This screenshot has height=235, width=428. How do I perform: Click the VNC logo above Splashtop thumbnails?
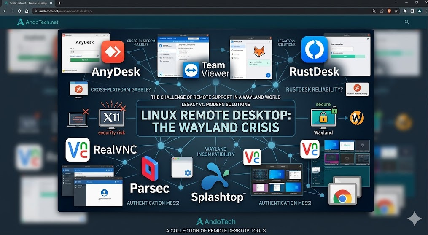pyautogui.click(x=252, y=157)
